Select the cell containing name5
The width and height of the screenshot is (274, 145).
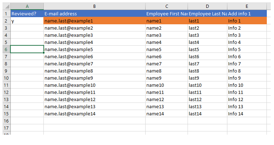(x=166, y=49)
